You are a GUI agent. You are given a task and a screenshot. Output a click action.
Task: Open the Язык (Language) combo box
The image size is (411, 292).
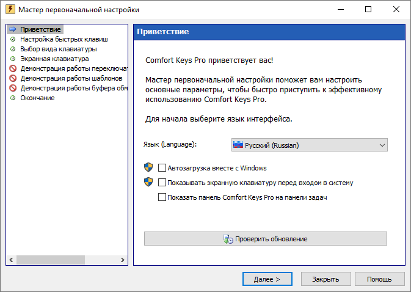309,145
